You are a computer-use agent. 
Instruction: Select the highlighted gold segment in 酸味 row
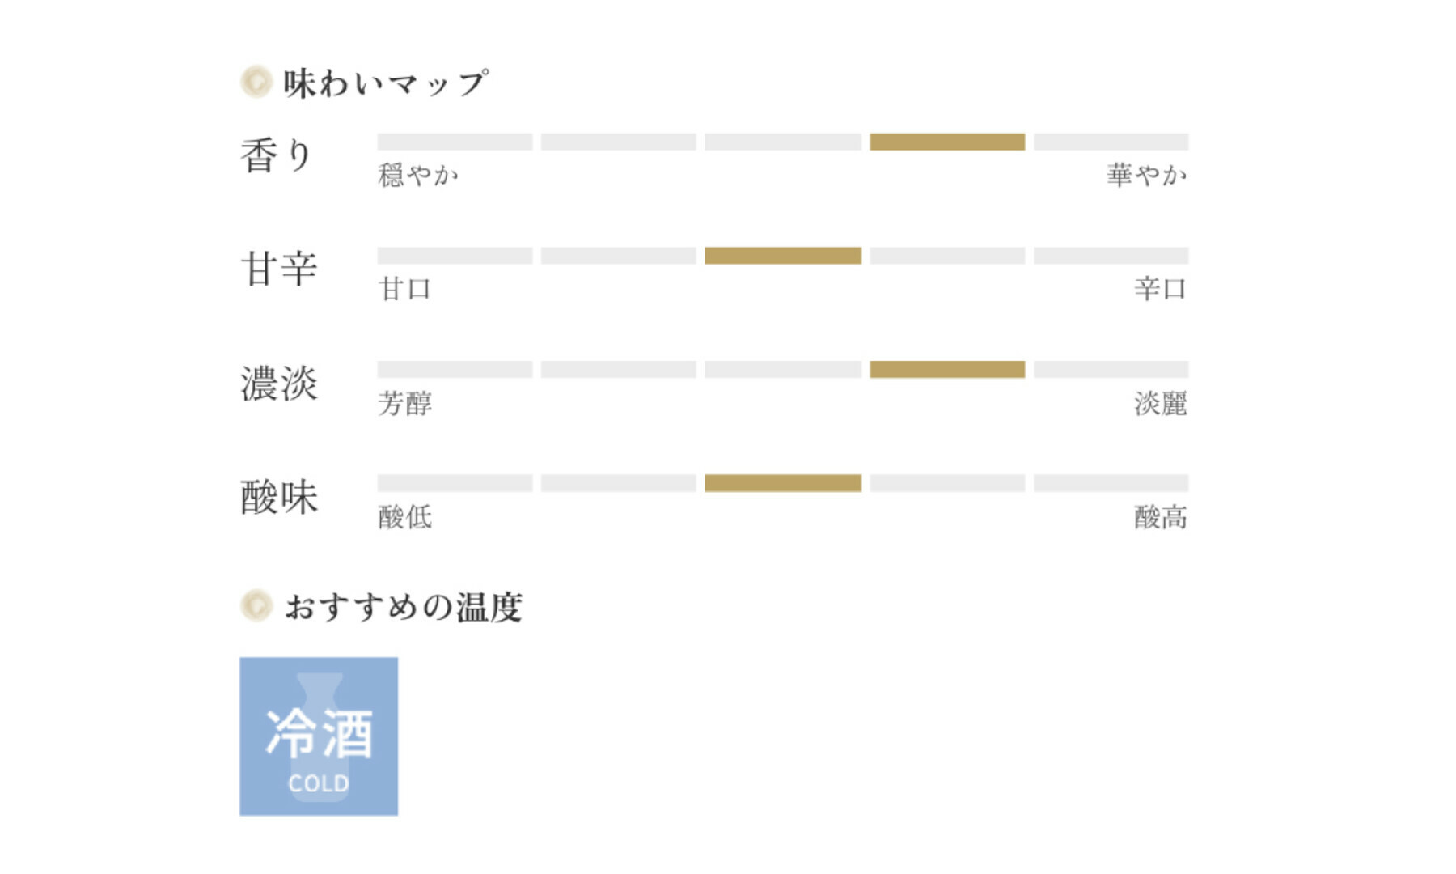(783, 483)
